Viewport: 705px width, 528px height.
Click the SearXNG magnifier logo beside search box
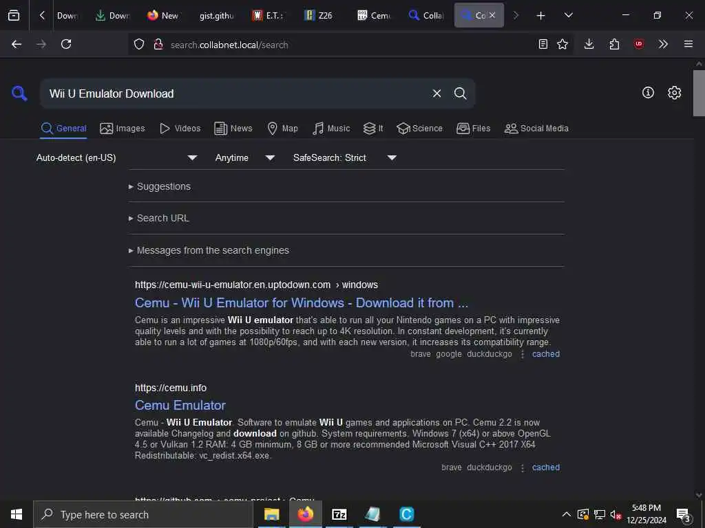point(19,93)
